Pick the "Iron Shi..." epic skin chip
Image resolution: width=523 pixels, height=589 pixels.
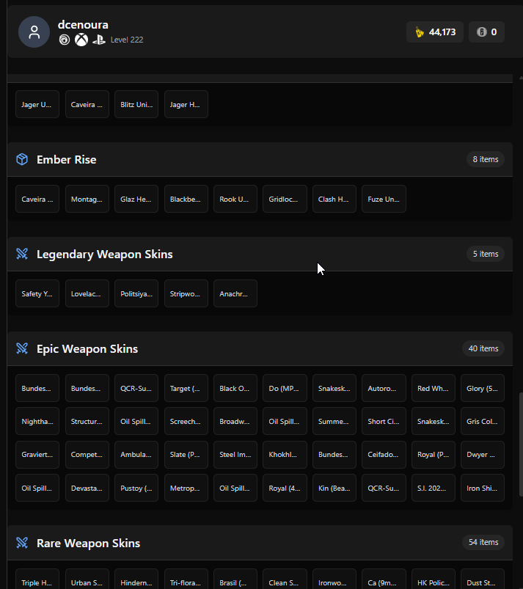tap(483, 488)
